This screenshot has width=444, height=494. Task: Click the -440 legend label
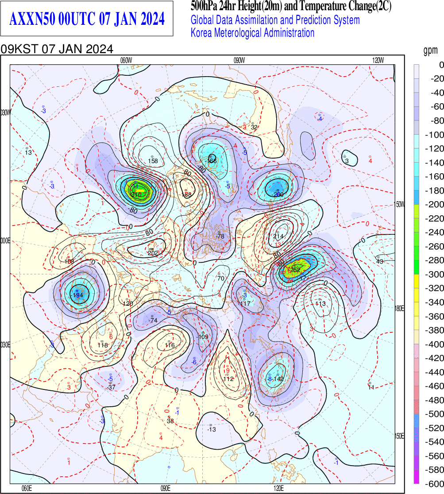(x=434, y=372)
